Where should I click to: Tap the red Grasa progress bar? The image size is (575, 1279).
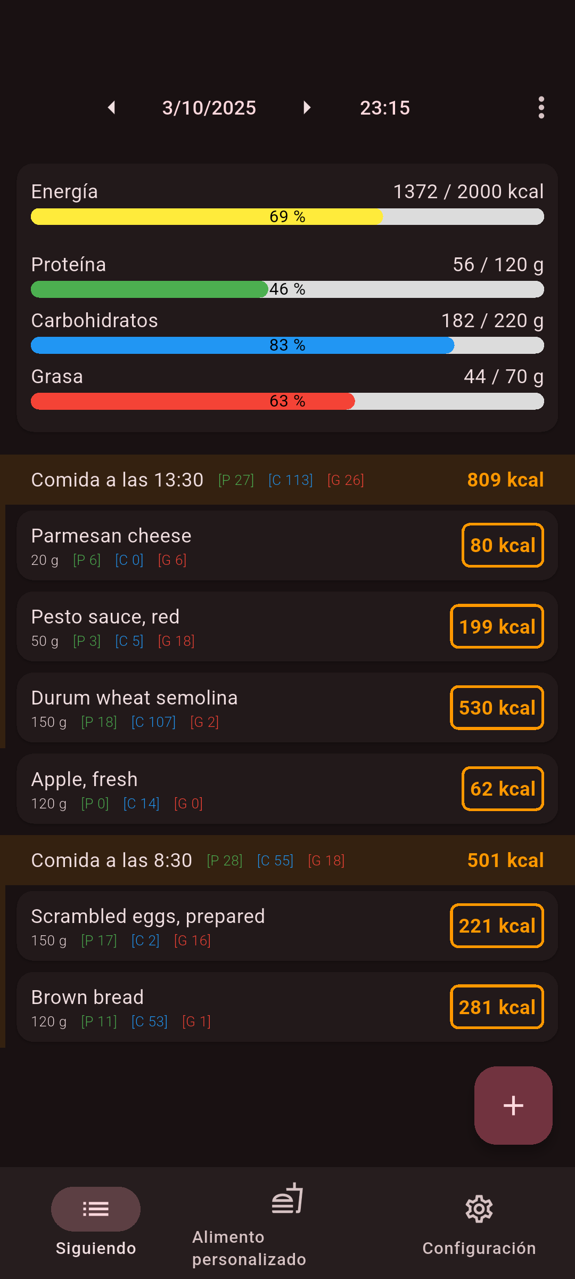click(287, 401)
